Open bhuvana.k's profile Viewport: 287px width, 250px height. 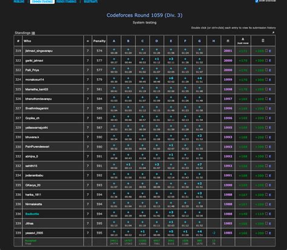point(32,137)
